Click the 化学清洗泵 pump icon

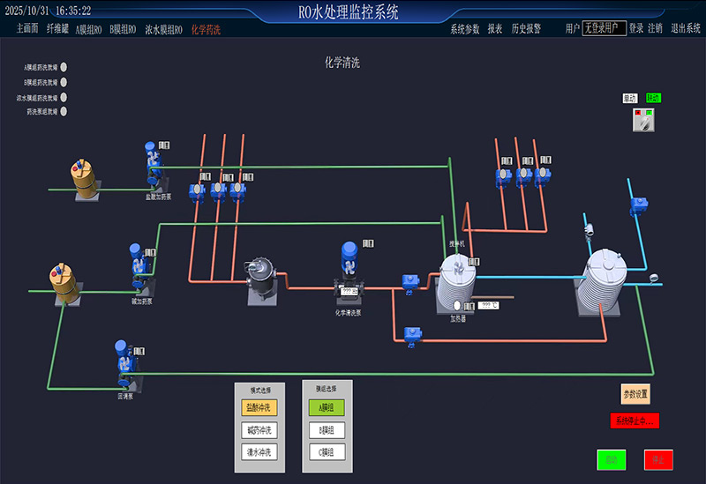349,266
